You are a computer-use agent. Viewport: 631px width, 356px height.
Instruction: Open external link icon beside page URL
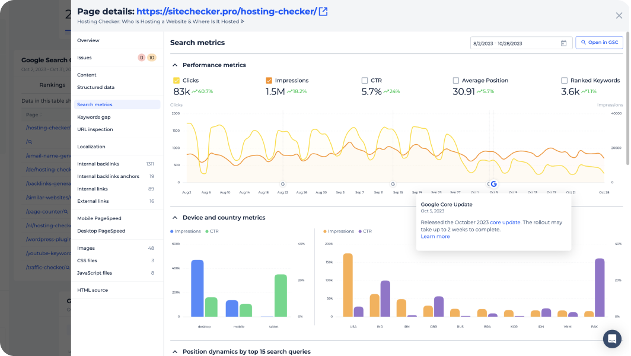[x=323, y=11]
